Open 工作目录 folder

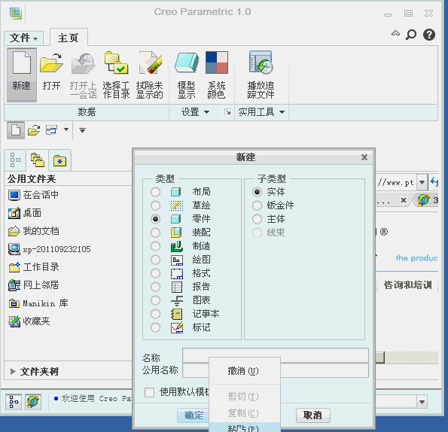coord(33,267)
